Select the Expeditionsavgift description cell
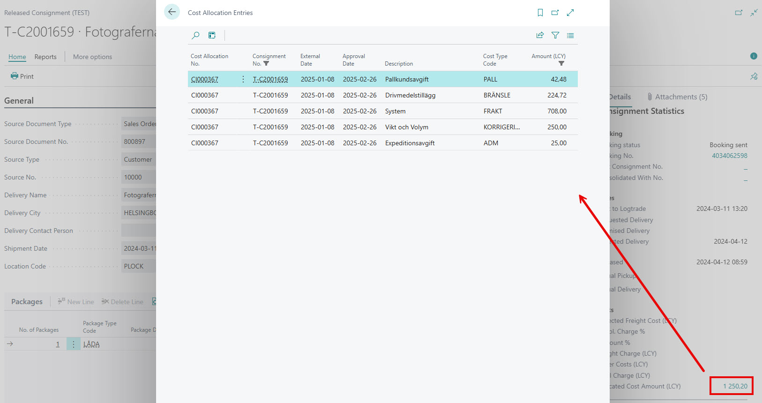762x403 pixels. (410, 143)
